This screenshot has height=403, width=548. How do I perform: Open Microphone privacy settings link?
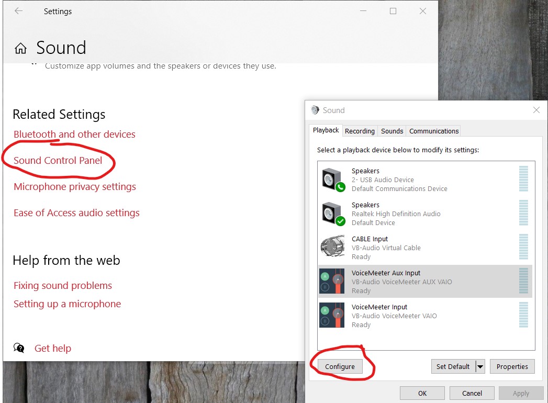(75, 187)
